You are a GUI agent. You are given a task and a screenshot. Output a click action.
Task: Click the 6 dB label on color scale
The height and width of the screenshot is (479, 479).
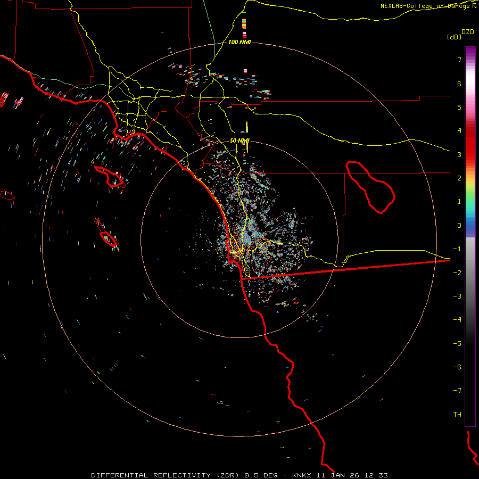coord(459,84)
